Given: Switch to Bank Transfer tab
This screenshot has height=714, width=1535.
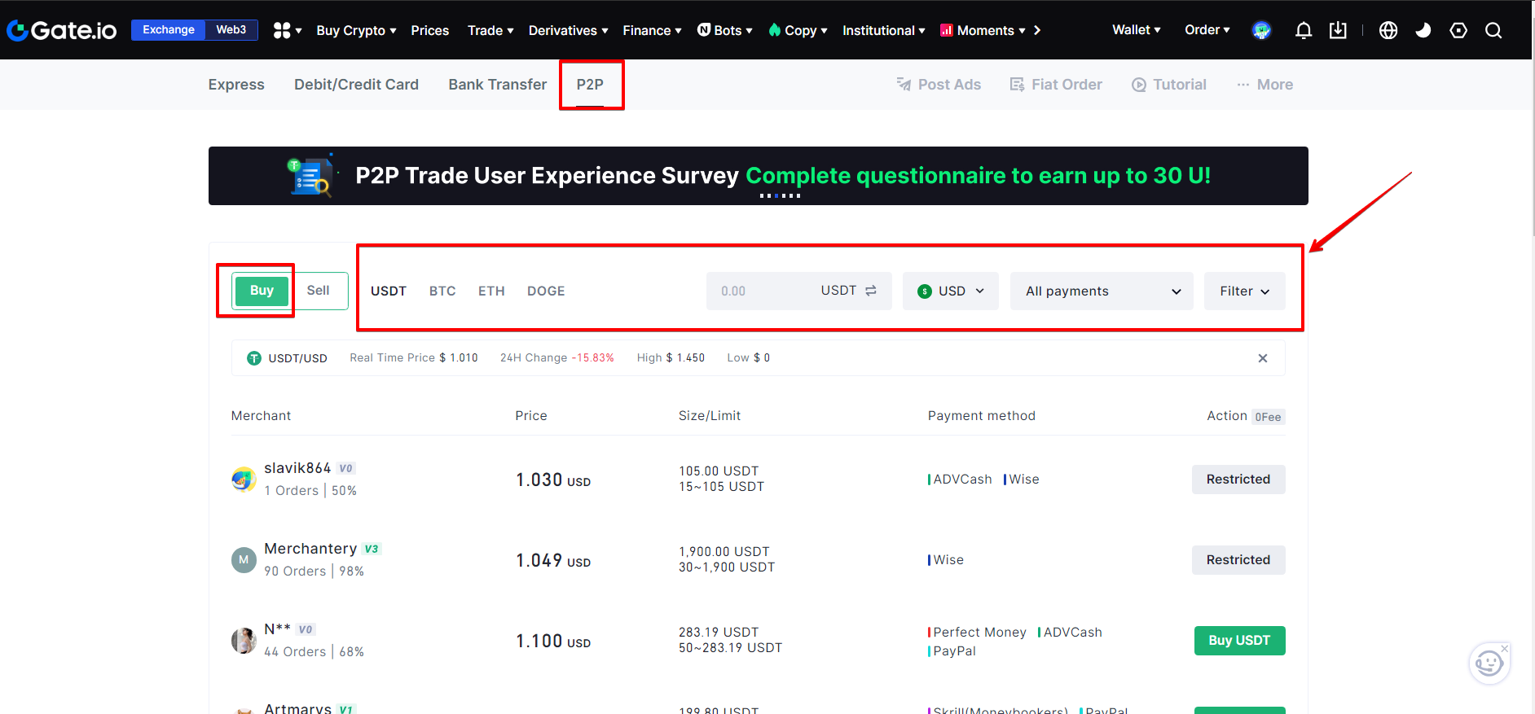Looking at the screenshot, I should [498, 85].
